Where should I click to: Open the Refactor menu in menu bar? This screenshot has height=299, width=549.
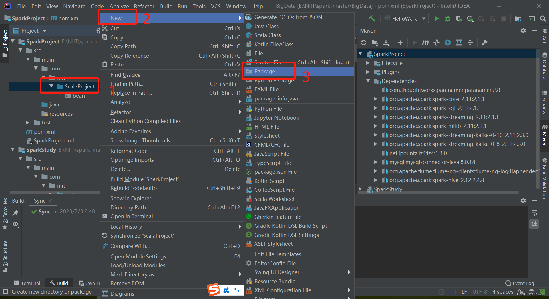click(144, 6)
